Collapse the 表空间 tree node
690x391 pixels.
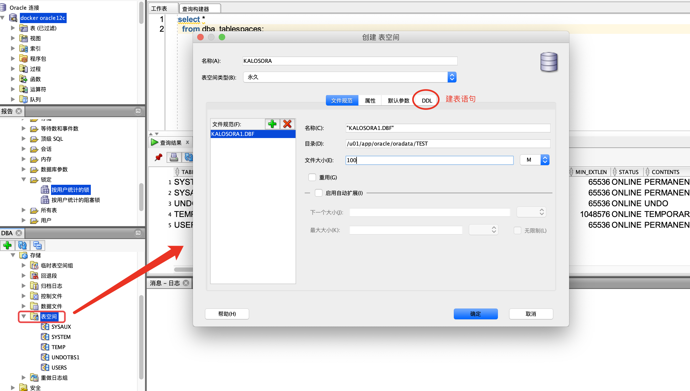click(x=24, y=317)
